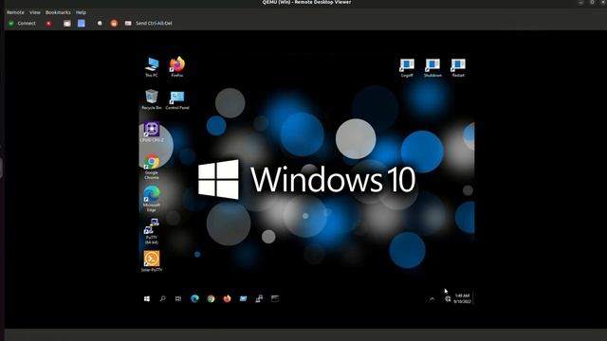
Task: Open This PC desktop icon
Action: 152,67
